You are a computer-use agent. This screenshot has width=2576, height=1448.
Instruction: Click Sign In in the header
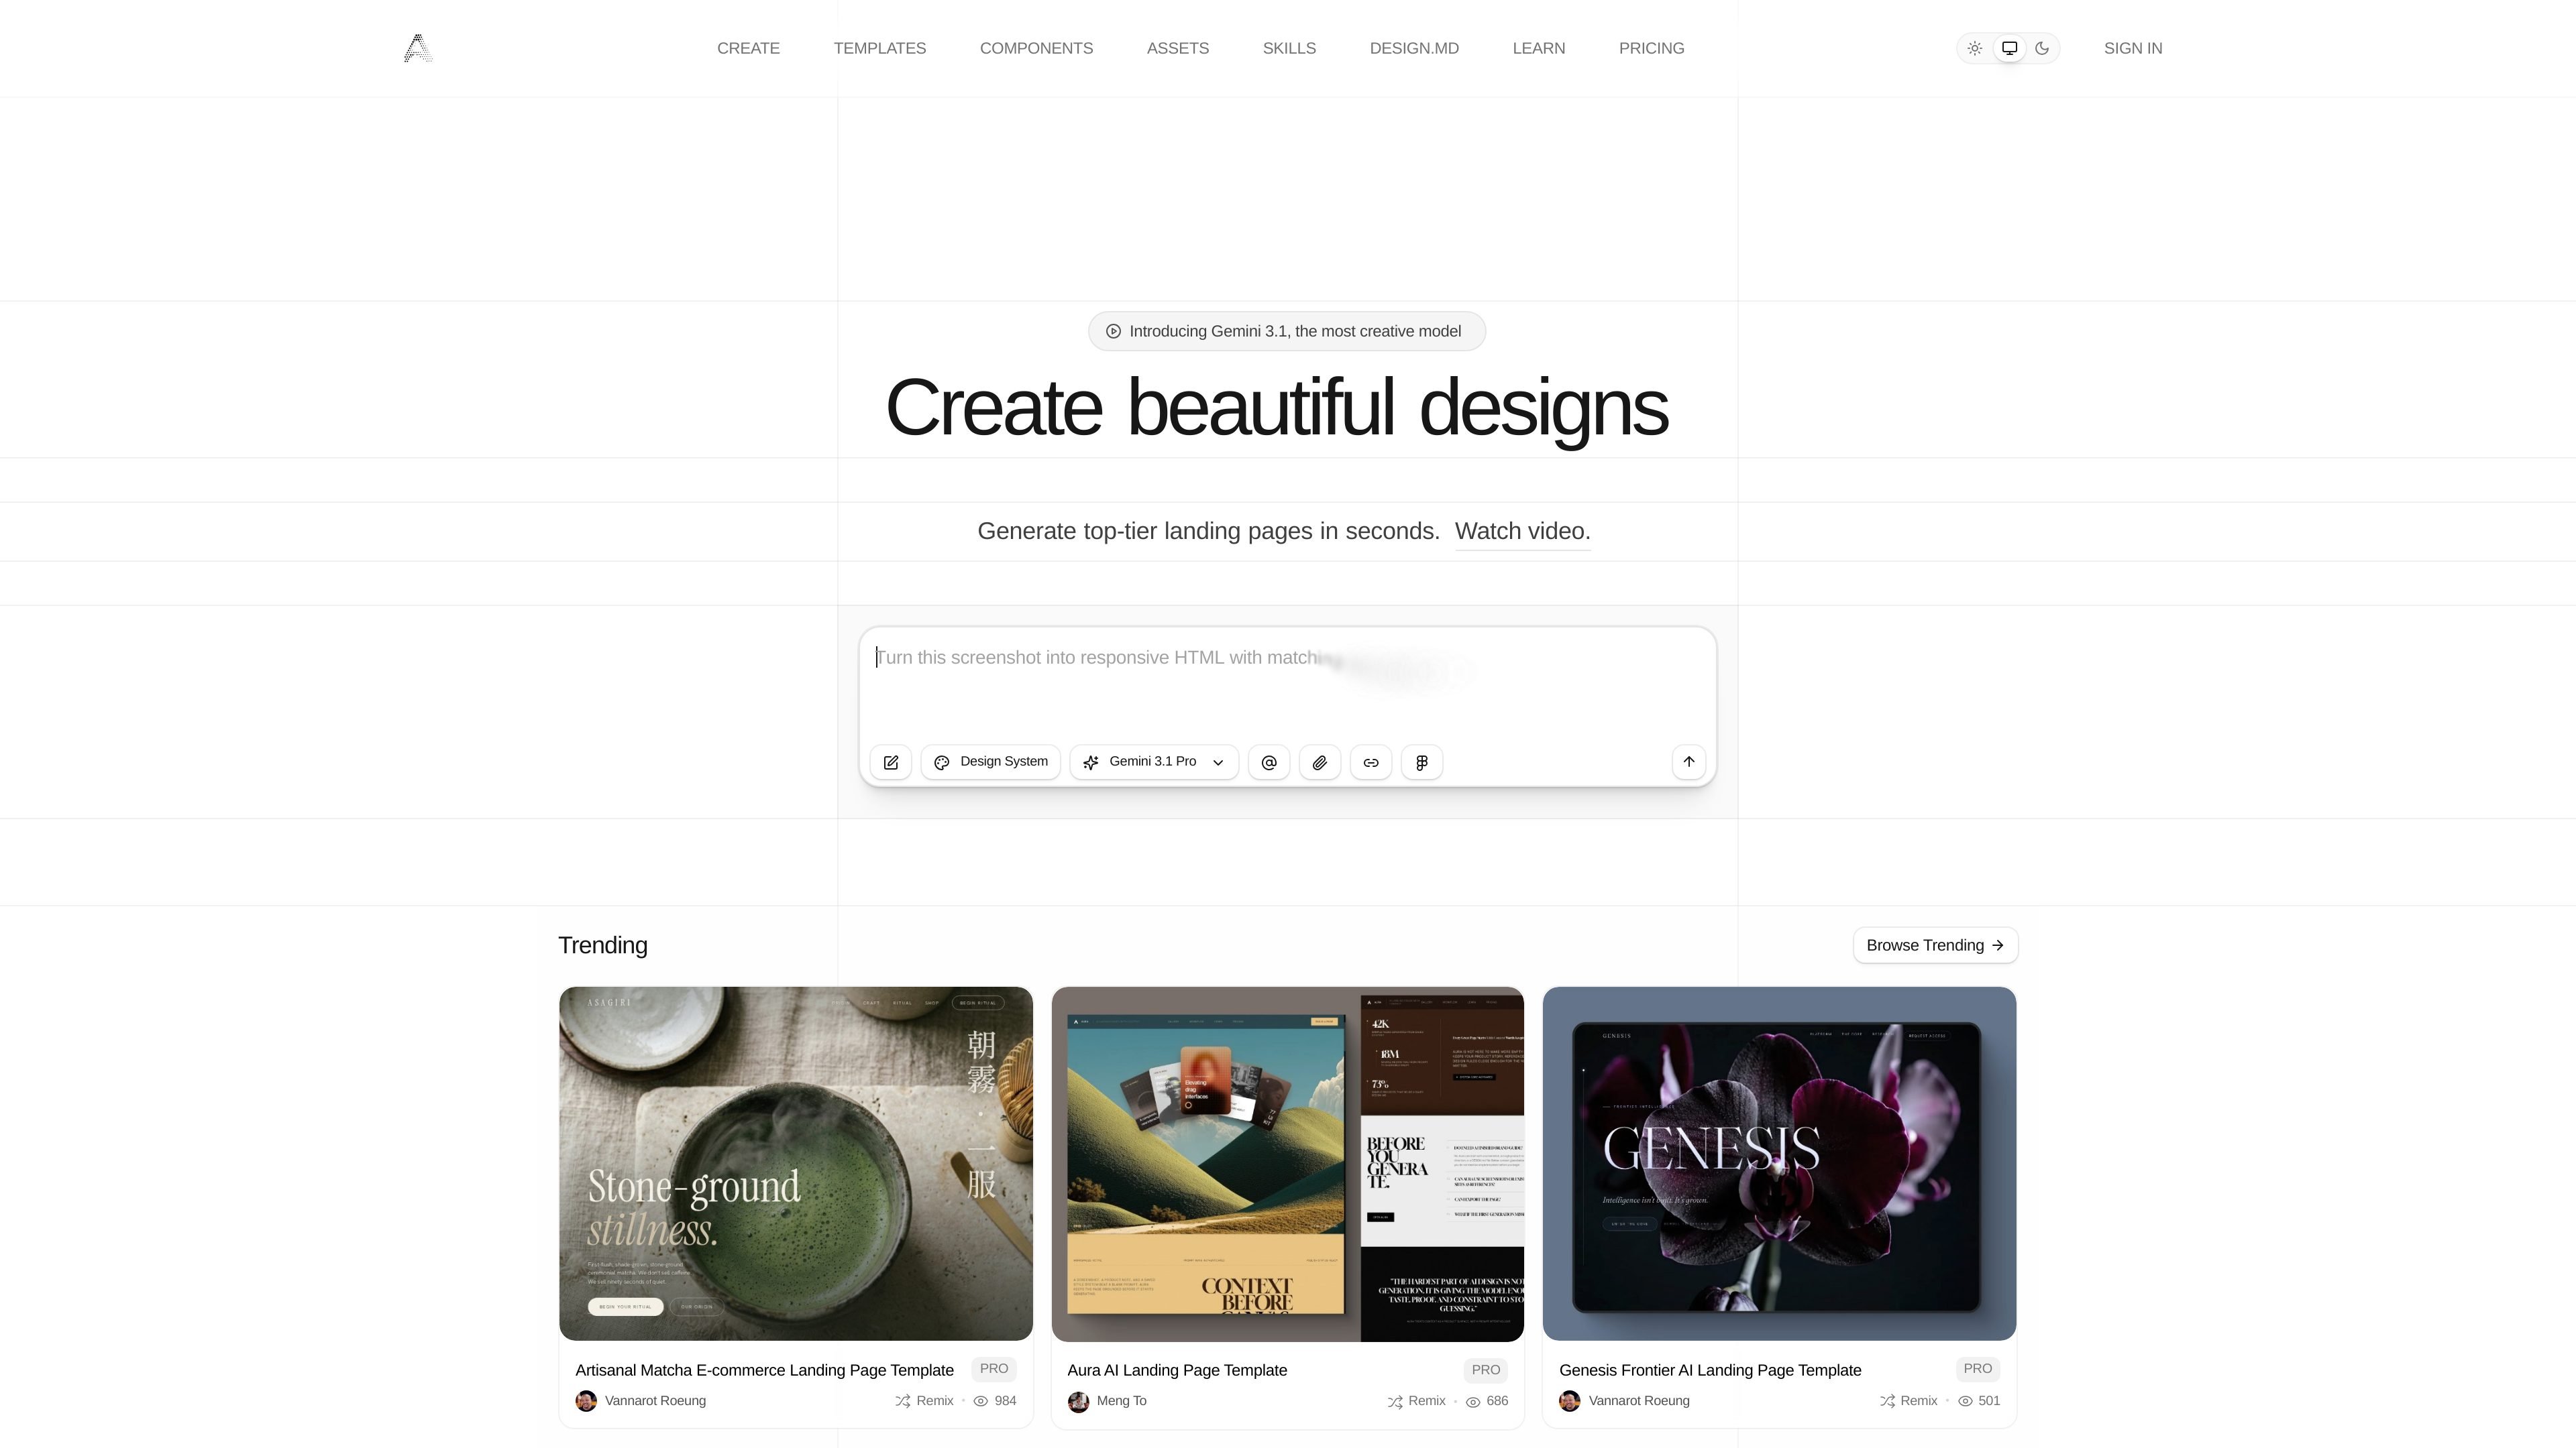pos(2133,48)
